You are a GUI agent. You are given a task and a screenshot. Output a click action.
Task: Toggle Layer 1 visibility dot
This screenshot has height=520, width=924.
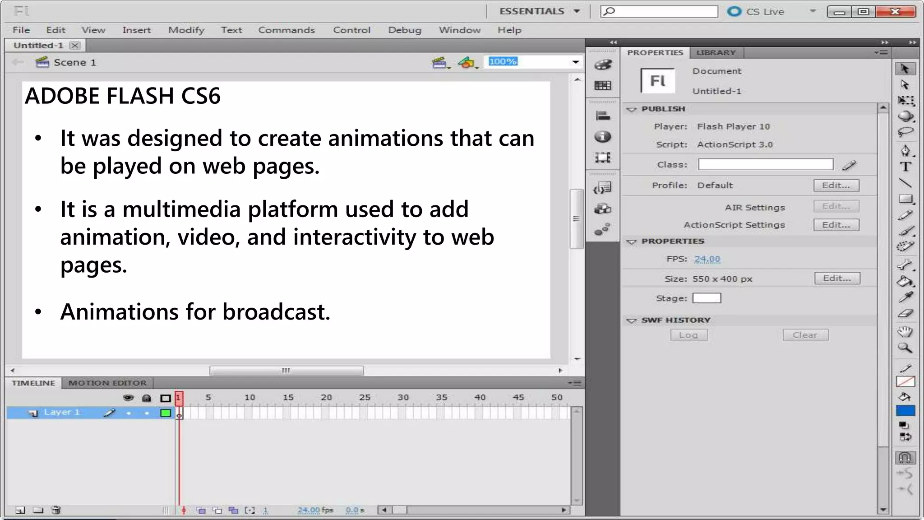(129, 413)
